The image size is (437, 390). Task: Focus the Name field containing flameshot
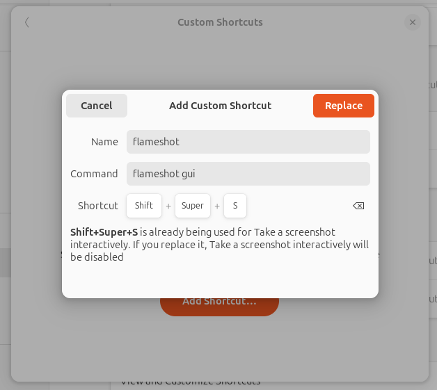click(248, 142)
